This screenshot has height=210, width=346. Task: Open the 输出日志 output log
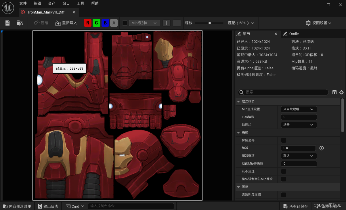click(x=48, y=206)
